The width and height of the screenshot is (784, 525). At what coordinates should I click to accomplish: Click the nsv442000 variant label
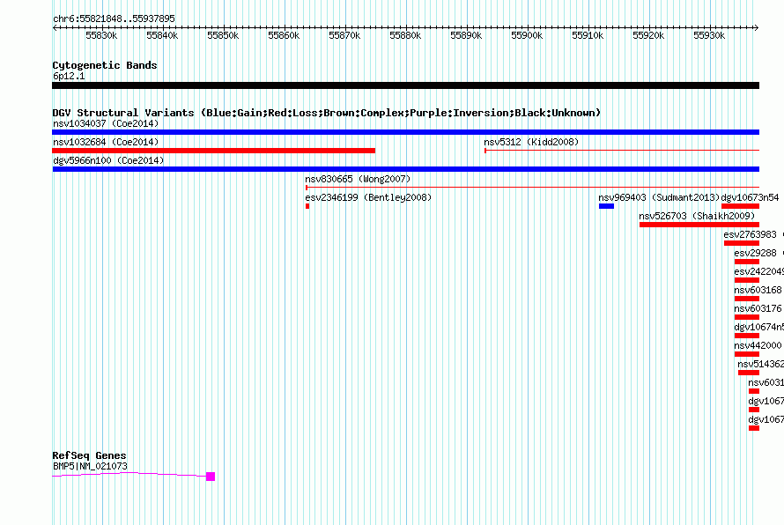(758, 345)
